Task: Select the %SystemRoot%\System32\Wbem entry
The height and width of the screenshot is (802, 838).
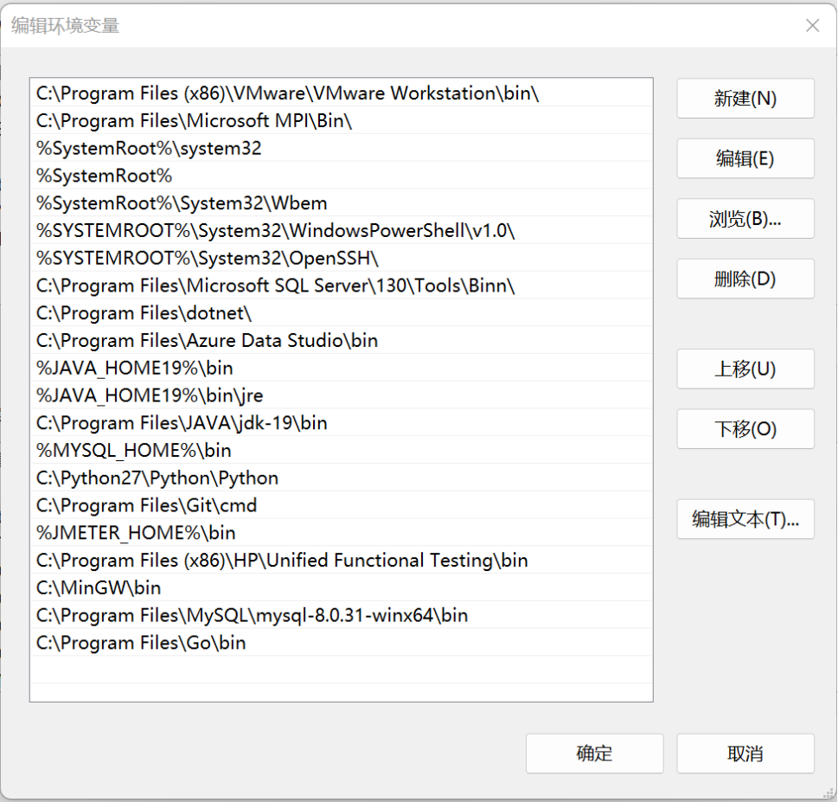Action: [x=342, y=203]
